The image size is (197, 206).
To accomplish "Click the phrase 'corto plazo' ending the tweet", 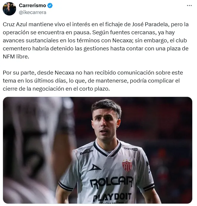I will (x=94, y=89).
